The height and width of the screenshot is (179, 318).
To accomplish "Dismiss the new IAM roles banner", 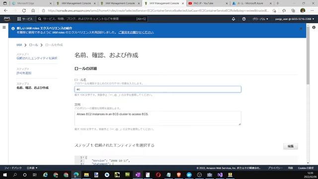I will click(x=301, y=29).
